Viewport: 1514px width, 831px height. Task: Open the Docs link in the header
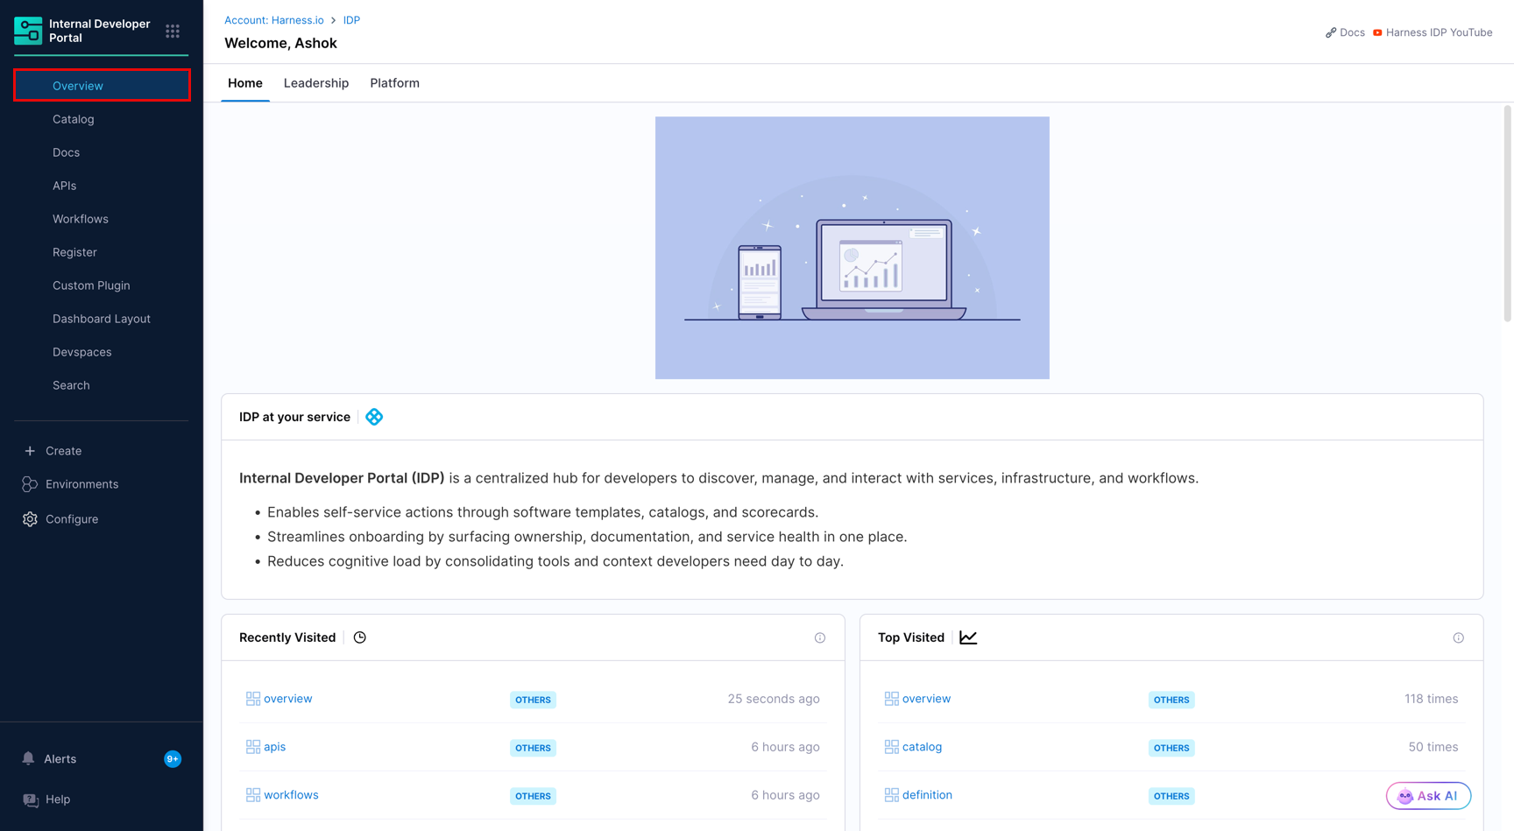pos(1352,32)
